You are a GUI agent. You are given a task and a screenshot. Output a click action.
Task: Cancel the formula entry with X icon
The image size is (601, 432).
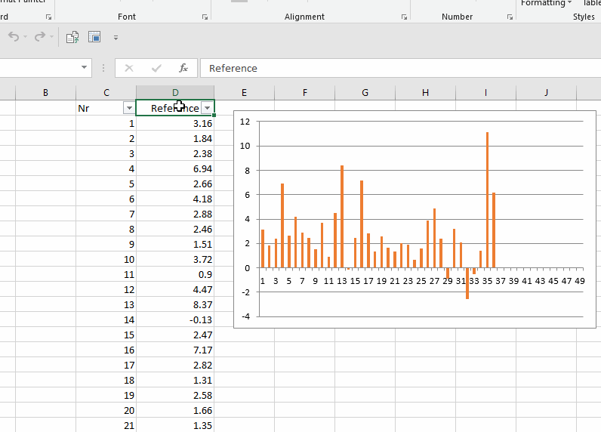(129, 68)
